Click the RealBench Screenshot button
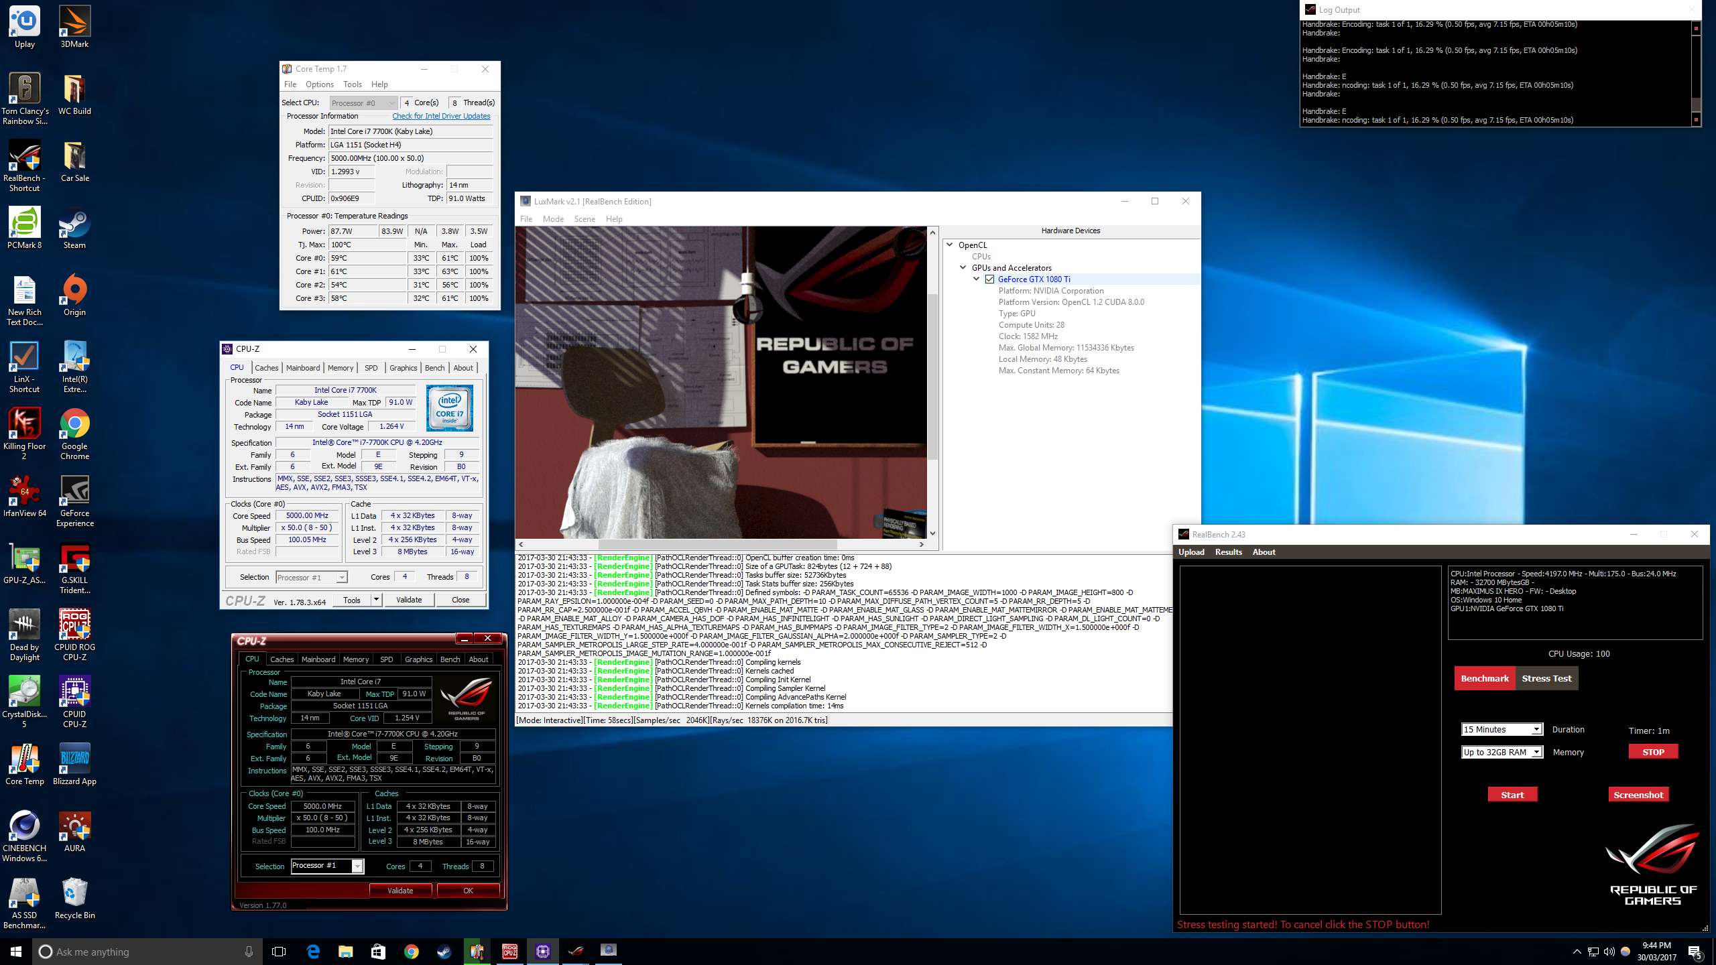 (1638, 795)
